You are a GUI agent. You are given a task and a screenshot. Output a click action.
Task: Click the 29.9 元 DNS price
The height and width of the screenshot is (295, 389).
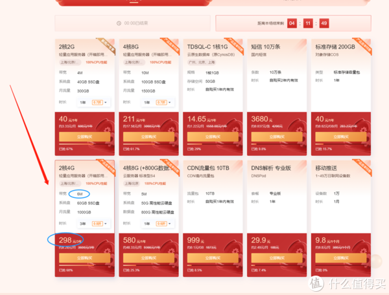pos(261,240)
